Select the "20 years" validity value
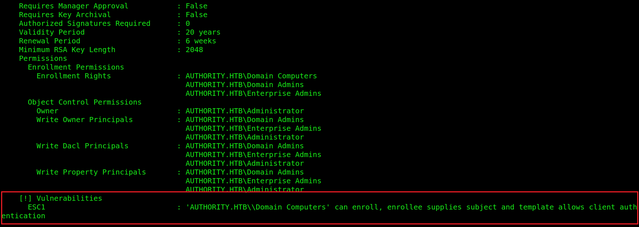639x227 pixels. [x=203, y=32]
